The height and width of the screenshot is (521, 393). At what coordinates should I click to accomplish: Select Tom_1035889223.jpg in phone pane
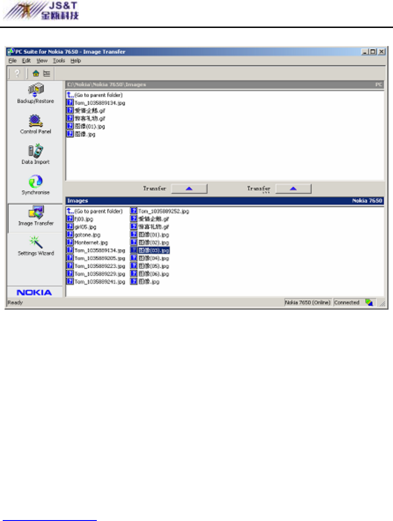(96, 266)
